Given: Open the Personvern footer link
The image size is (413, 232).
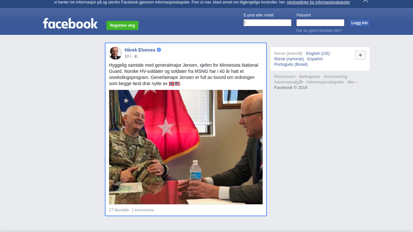Looking at the screenshot, I should pos(285,77).
